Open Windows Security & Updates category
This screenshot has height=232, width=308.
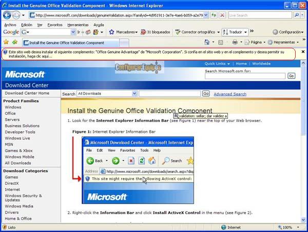coord(23,198)
